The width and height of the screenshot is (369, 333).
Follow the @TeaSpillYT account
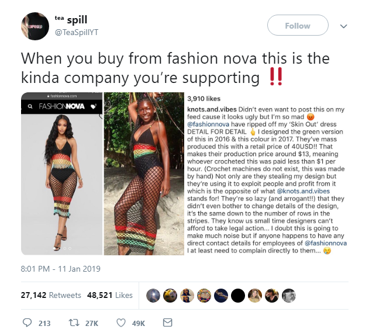coord(298,25)
